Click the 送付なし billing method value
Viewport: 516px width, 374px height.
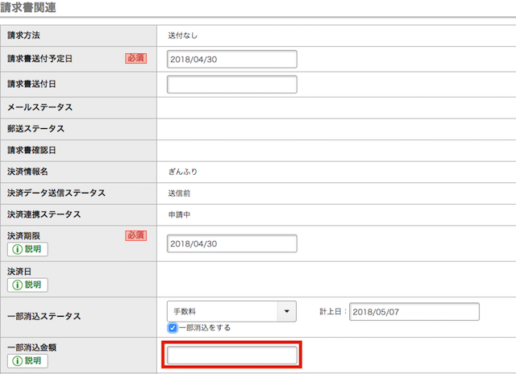click(183, 35)
